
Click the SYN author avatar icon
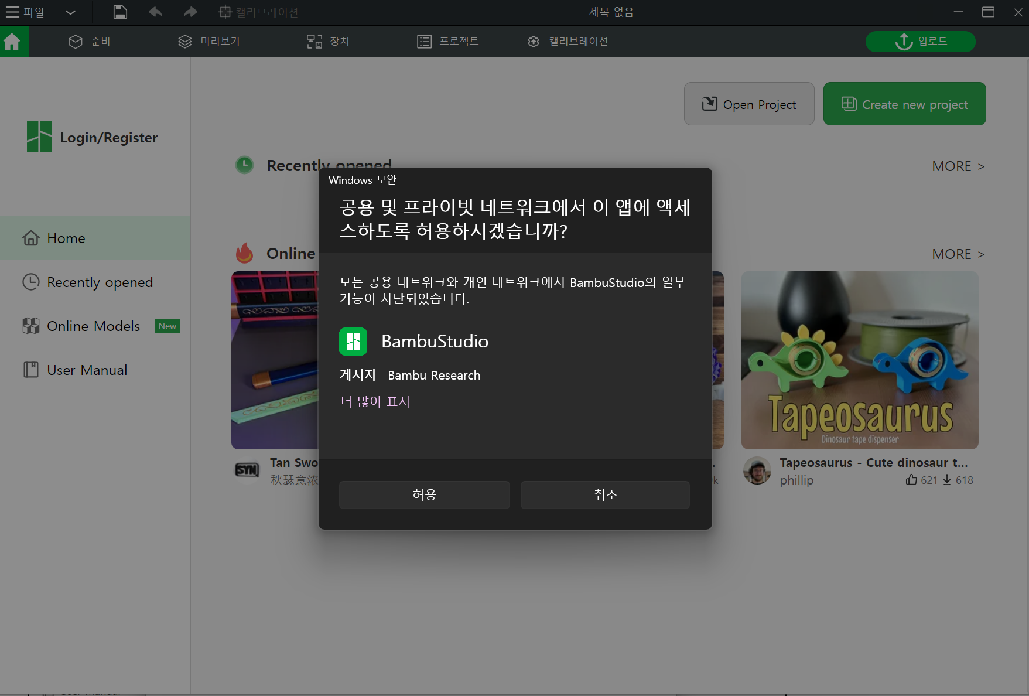pyautogui.click(x=247, y=470)
